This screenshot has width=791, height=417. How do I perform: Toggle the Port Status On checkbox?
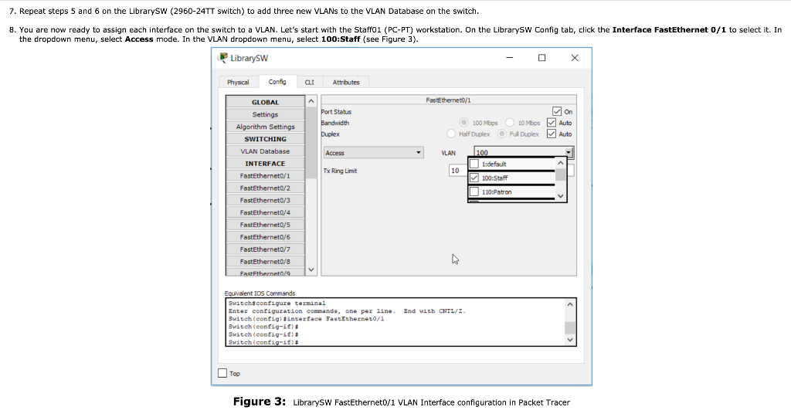pyautogui.click(x=557, y=111)
